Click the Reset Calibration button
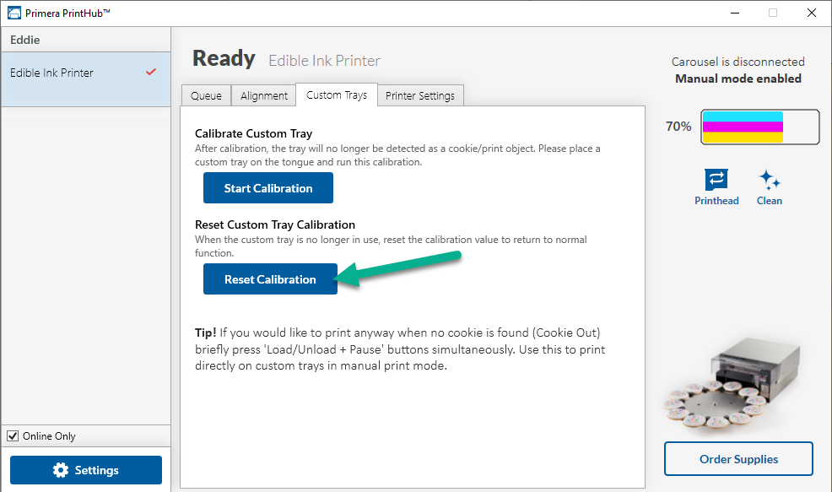Screen dimensions: 832x492 pyautogui.click(x=270, y=279)
